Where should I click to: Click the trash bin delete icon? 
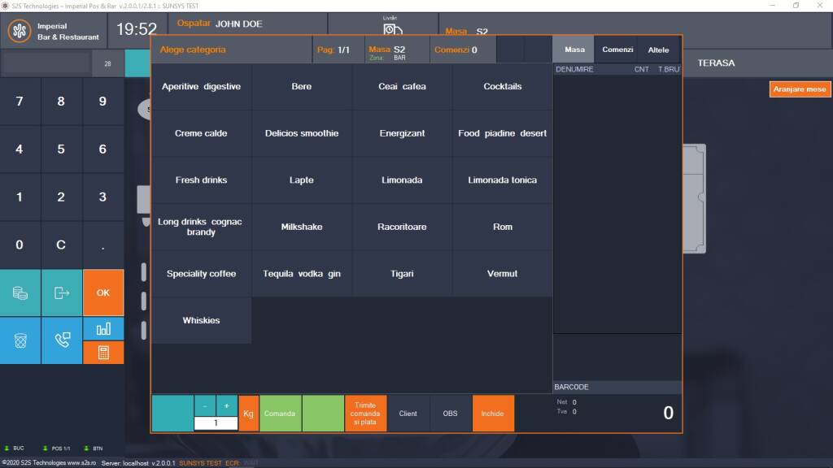[20, 340]
